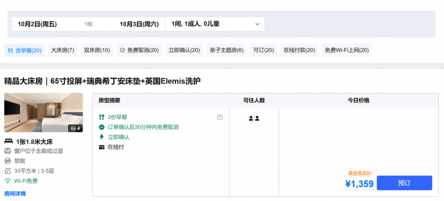444x201 pixels.
Task: Toggle the 亲子主题房(6) filter
Action: pos(227,51)
